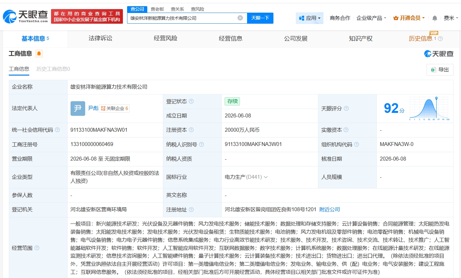
Task: Switch to 历史工商信息 sub-tab
Action: tap(53, 69)
